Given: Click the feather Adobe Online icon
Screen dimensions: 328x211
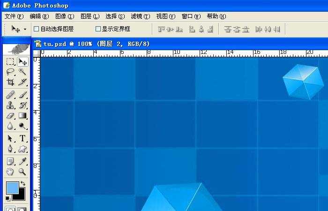Looking at the screenshot, I should 17,49.
